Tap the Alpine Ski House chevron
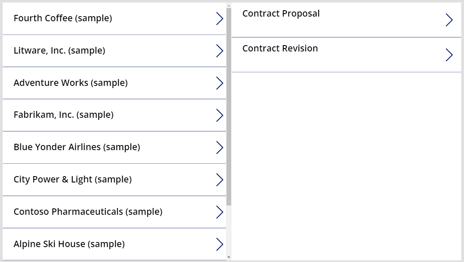 click(x=220, y=245)
